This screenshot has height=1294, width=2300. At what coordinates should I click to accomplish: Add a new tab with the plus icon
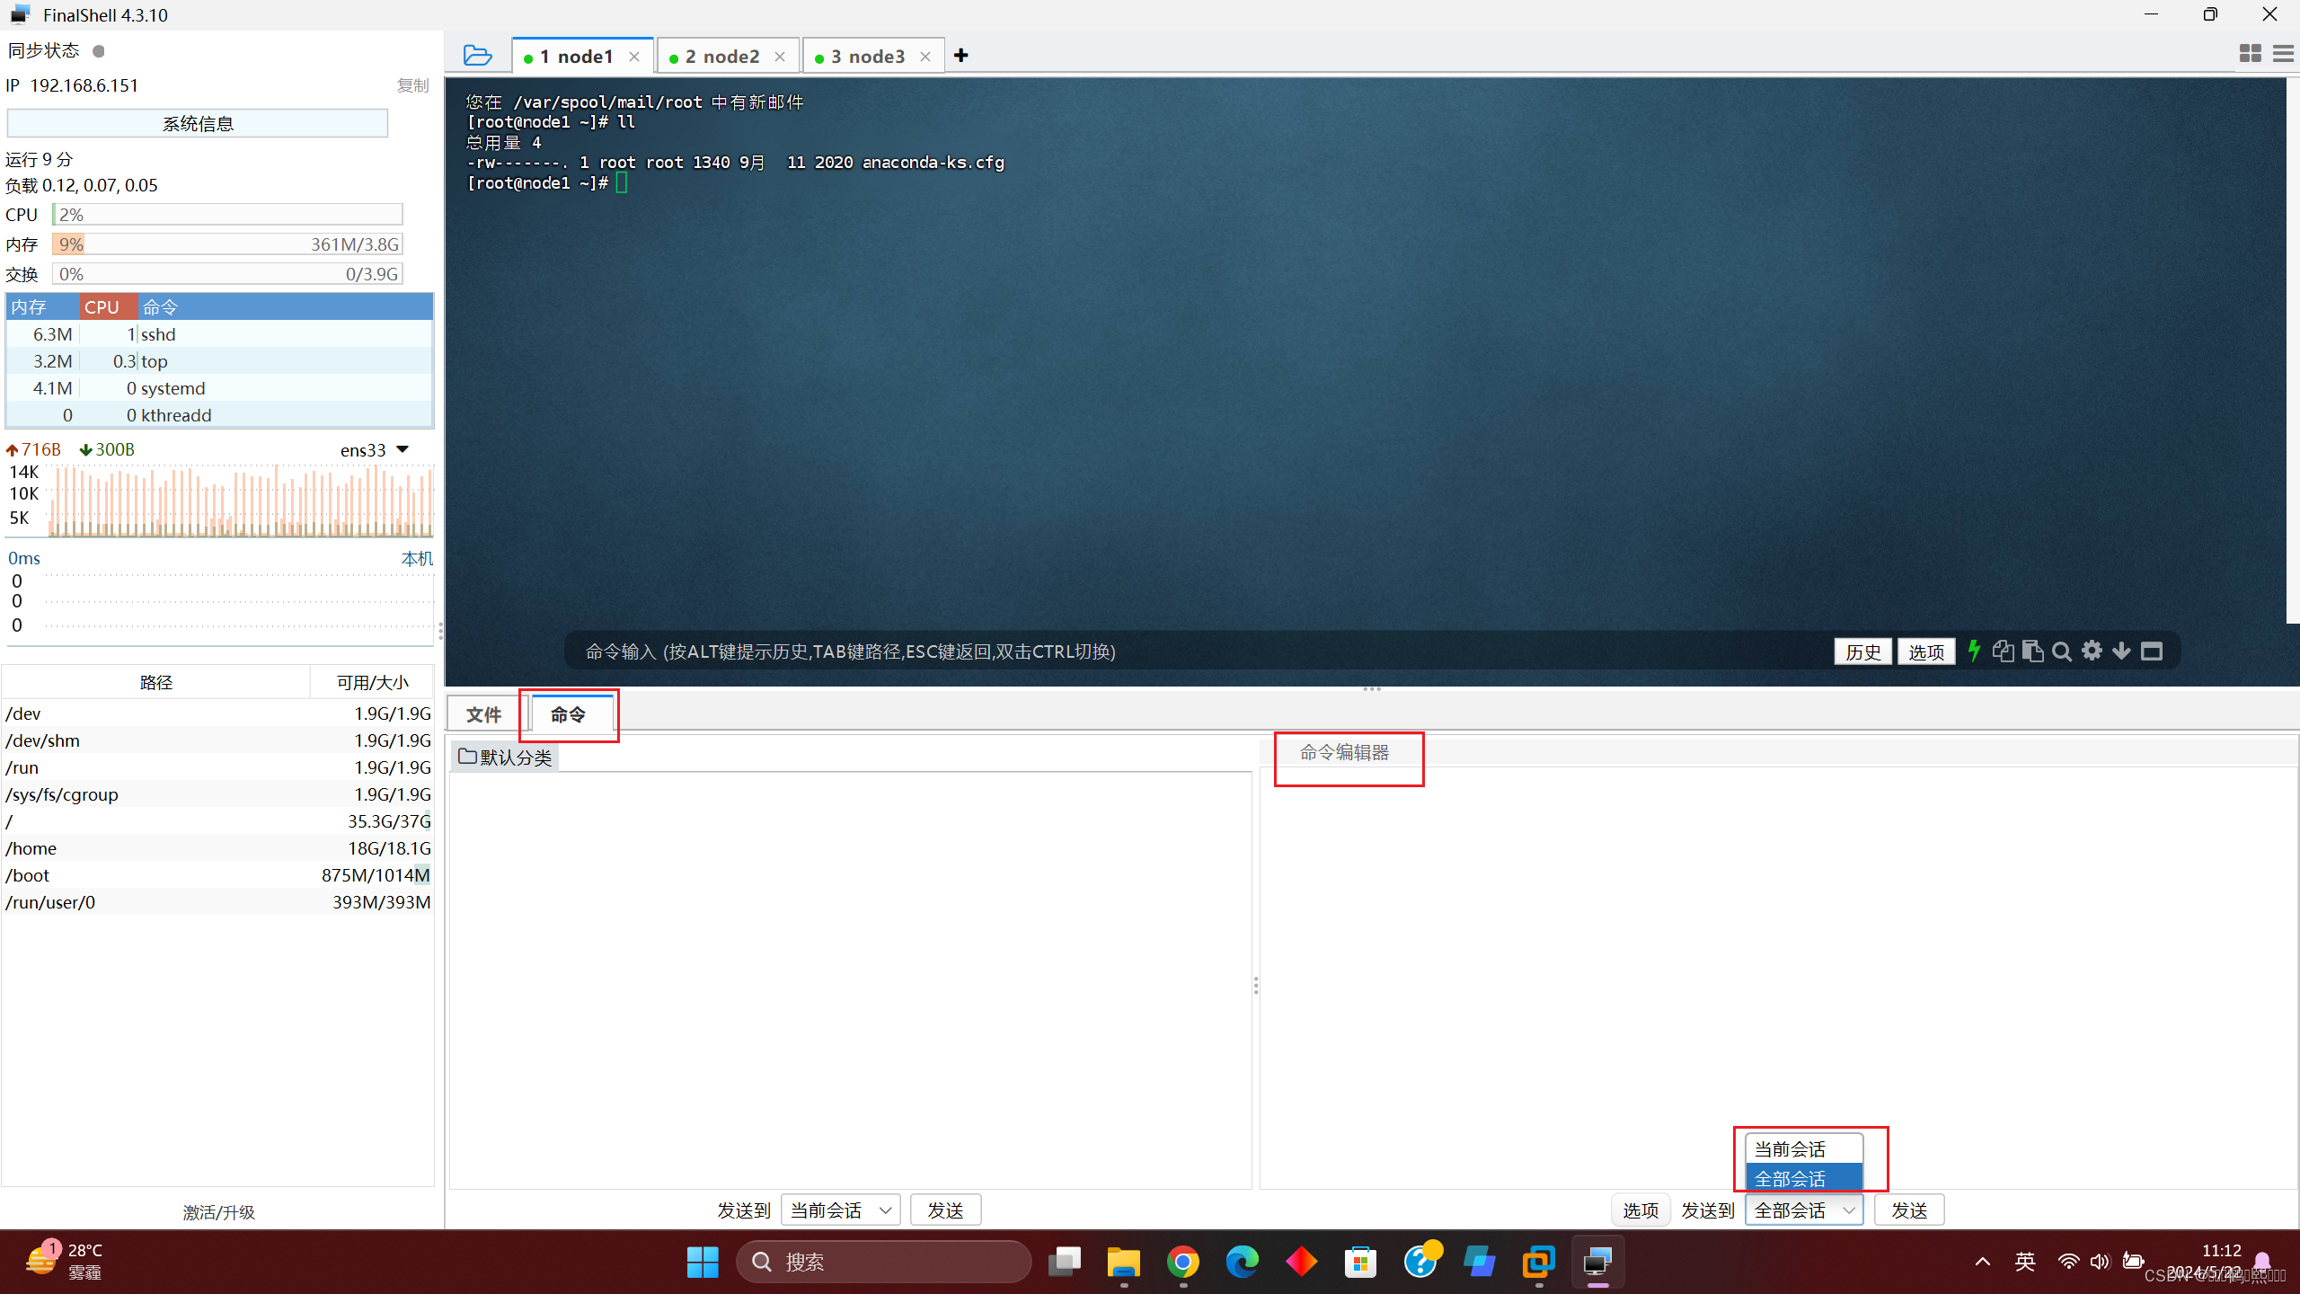(961, 56)
